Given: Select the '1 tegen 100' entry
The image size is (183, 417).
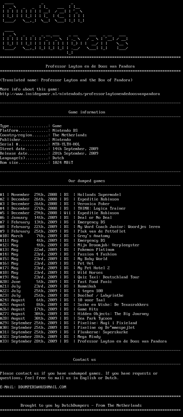Looking at the screenshot, I should click(x=90, y=291).
